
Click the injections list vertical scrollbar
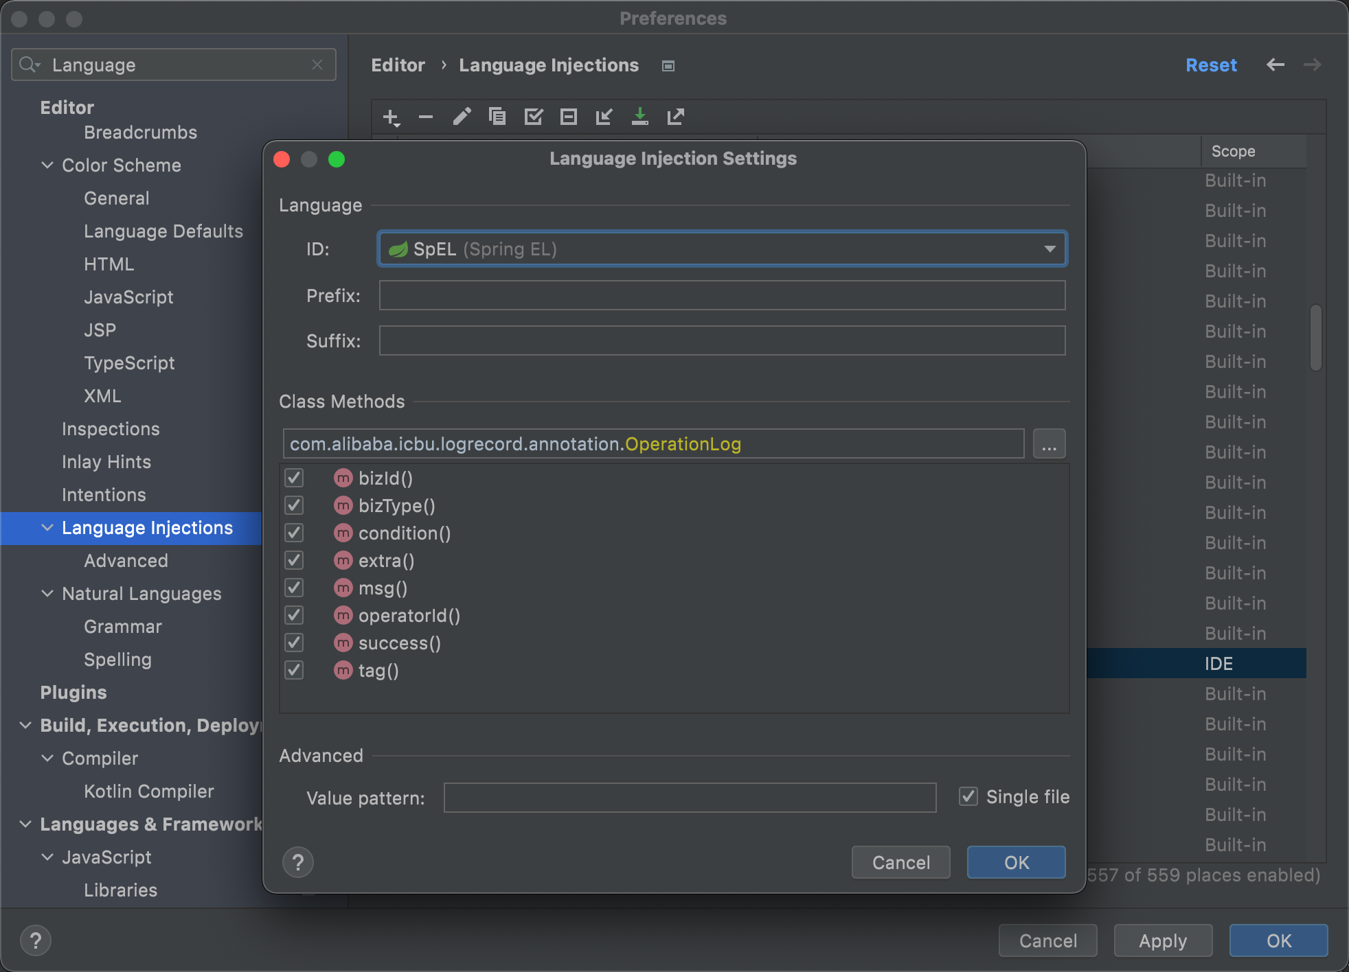1315,338
